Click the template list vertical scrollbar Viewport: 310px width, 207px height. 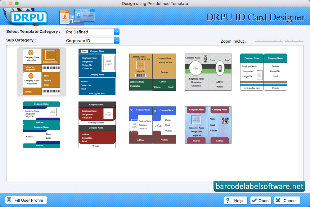click(x=301, y=113)
